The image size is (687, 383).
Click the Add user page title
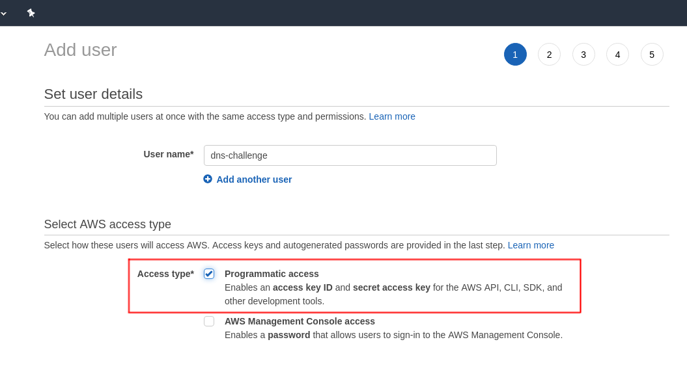click(80, 49)
